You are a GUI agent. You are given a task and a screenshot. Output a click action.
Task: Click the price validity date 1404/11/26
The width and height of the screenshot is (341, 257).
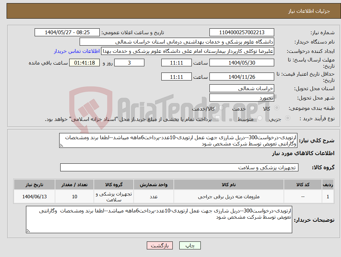242,76
